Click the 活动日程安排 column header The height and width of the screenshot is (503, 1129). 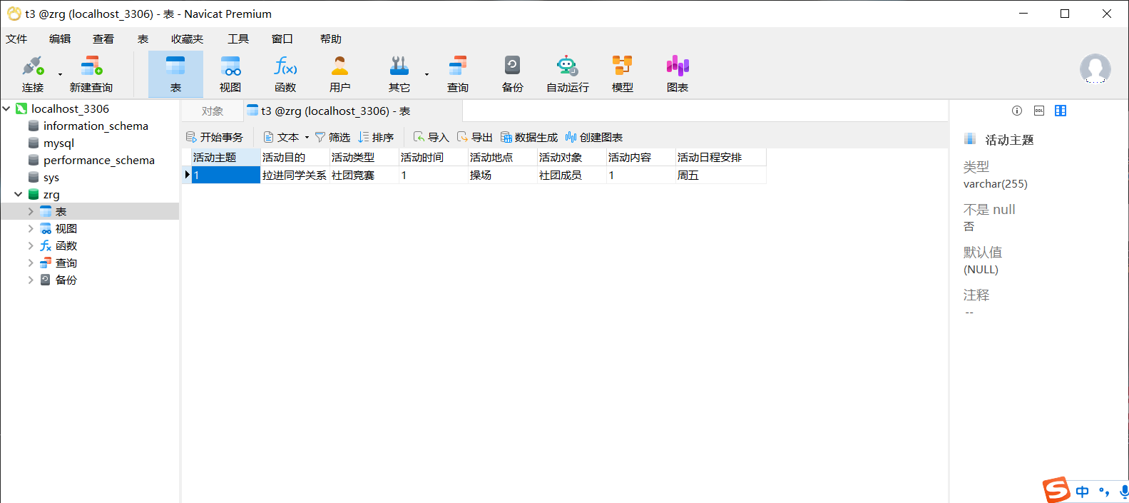(721, 157)
